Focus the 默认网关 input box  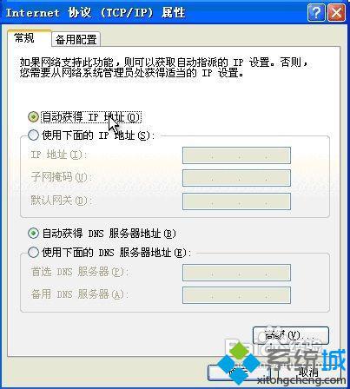pyautogui.click(x=236, y=201)
